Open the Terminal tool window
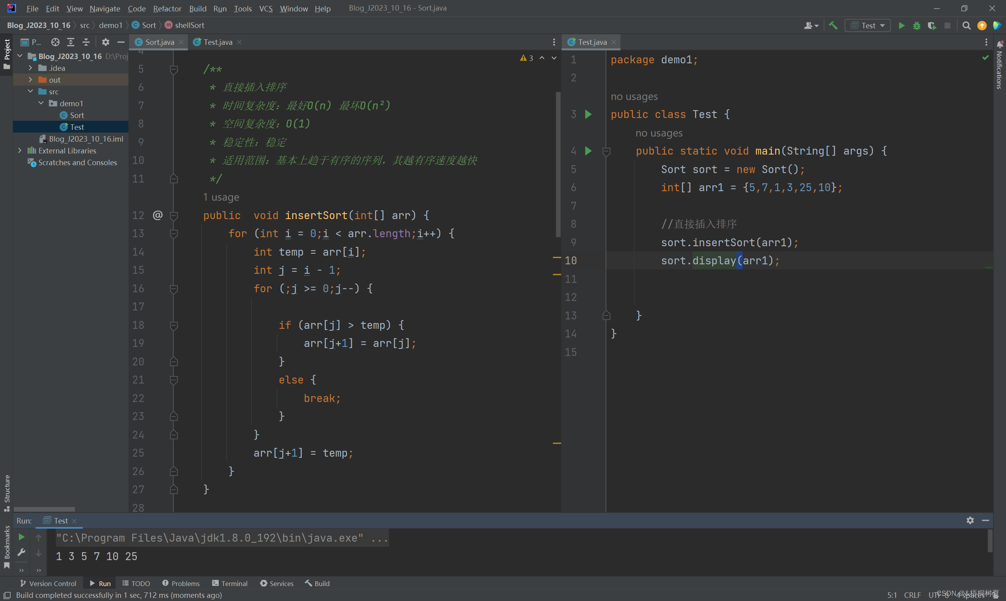1006x601 pixels. tap(230, 583)
